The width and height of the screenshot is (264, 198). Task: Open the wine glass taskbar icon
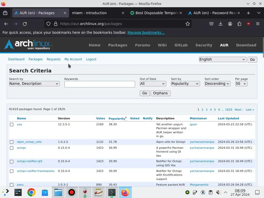[85, 192]
